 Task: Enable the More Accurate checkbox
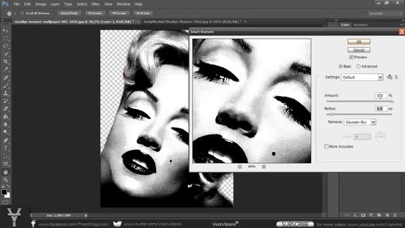pyautogui.click(x=327, y=146)
